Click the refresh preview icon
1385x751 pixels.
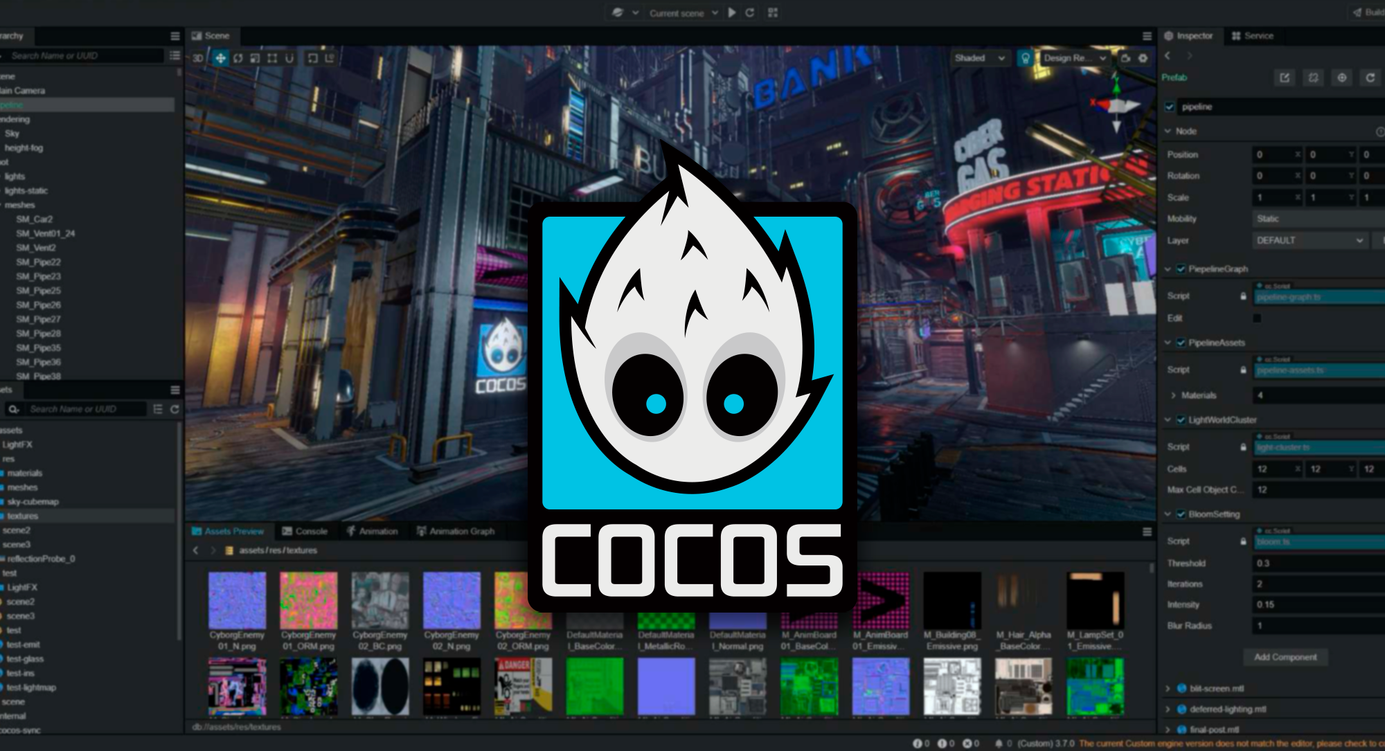(x=749, y=12)
